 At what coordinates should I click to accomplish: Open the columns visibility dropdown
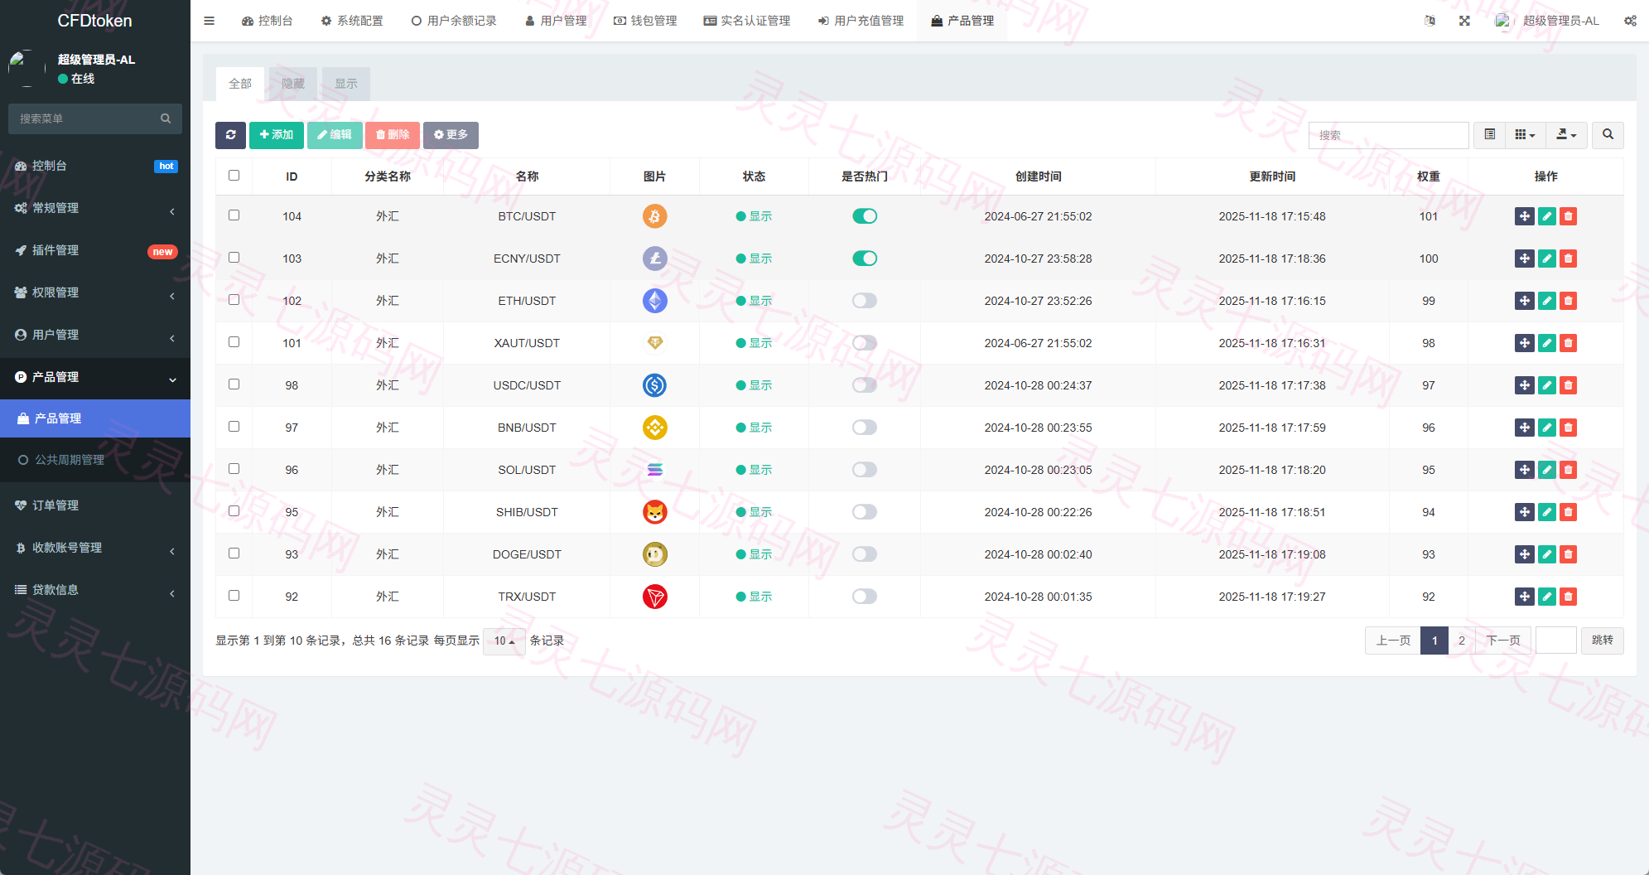coord(1525,135)
